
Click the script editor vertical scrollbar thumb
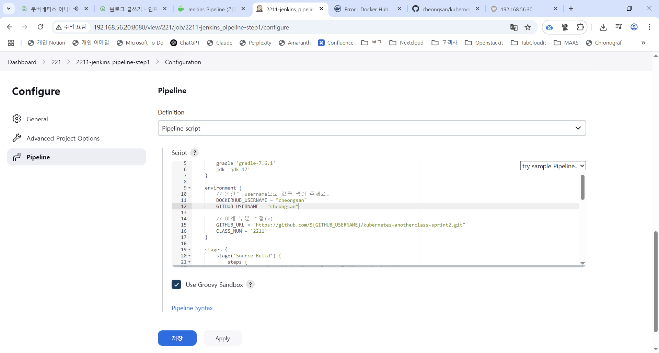pyautogui.click(x=582, y=187)
